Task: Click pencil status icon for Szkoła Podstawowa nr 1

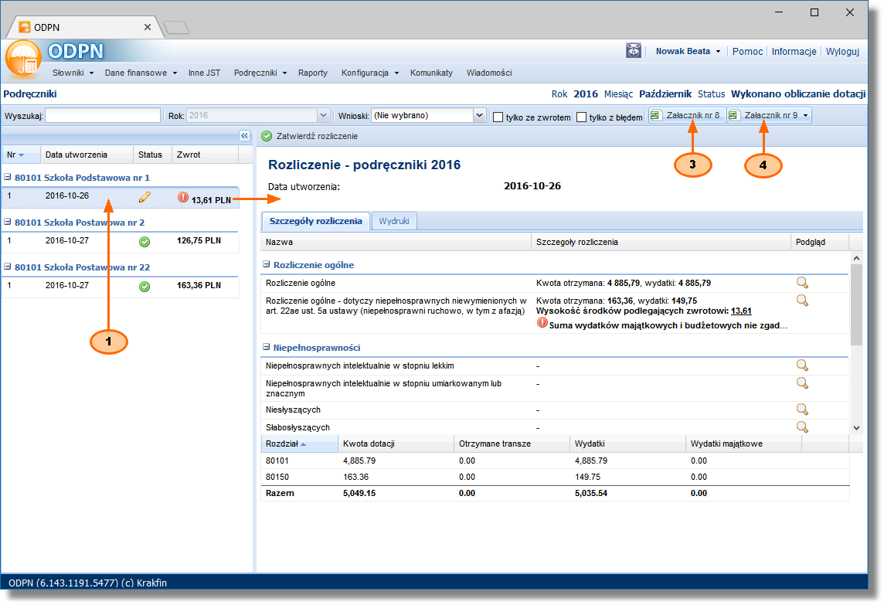Action: pyautogui.click(x=144, y=197)
